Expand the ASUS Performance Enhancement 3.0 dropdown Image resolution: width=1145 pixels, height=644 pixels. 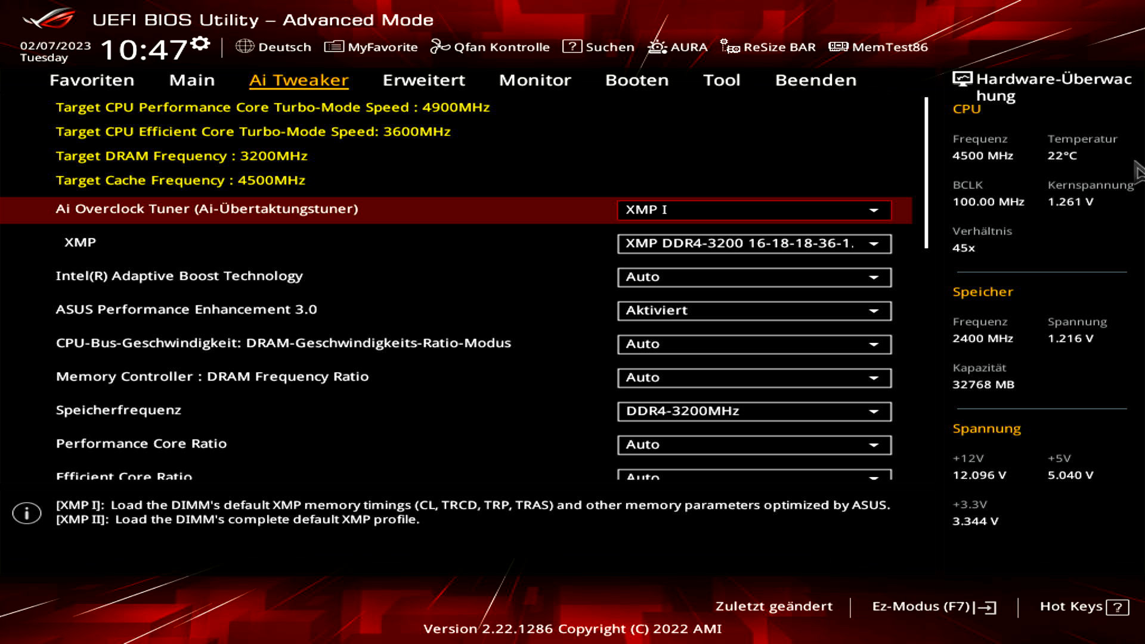pyautogui.click(x=754, y=311)
